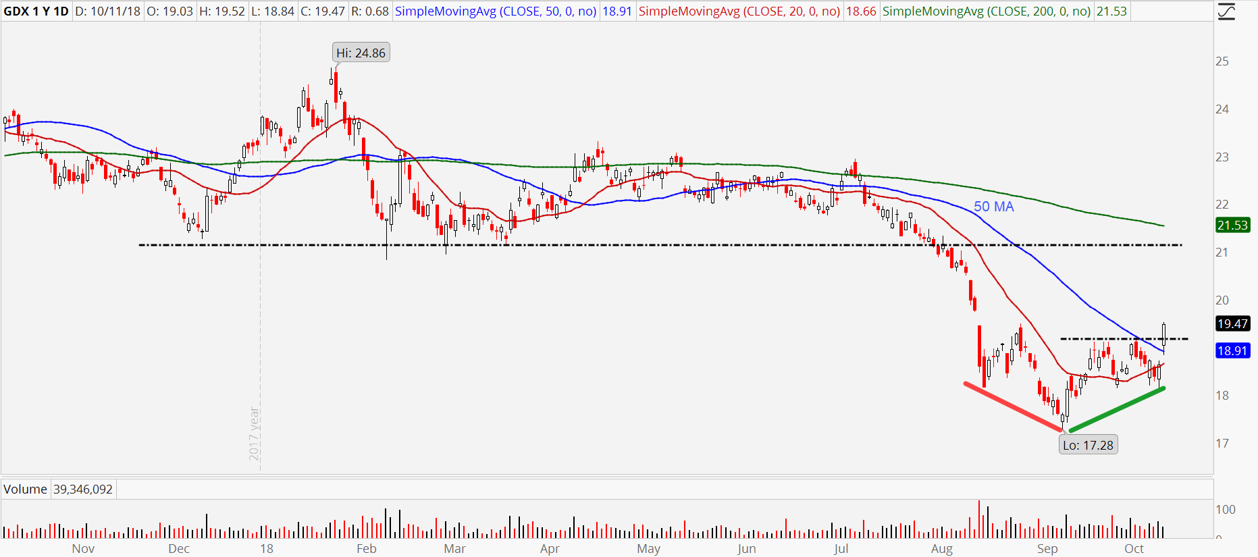The height and width of the screenshot is (557, 1258).
Task: Click the Feb label on the time axis
Action: [366, 549]
